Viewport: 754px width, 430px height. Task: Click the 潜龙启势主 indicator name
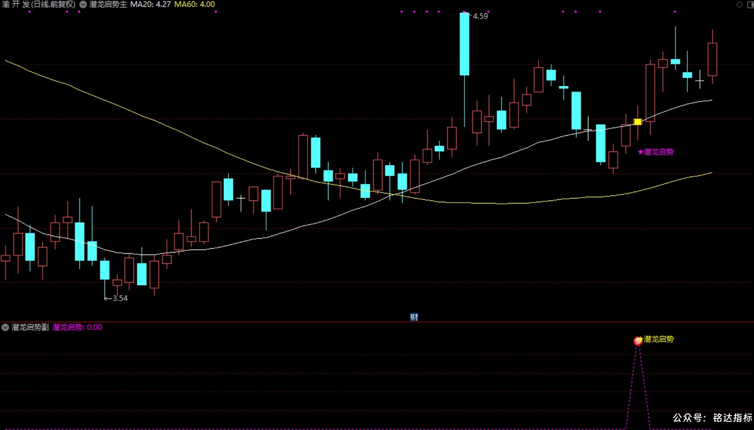[x=108, y=5]
